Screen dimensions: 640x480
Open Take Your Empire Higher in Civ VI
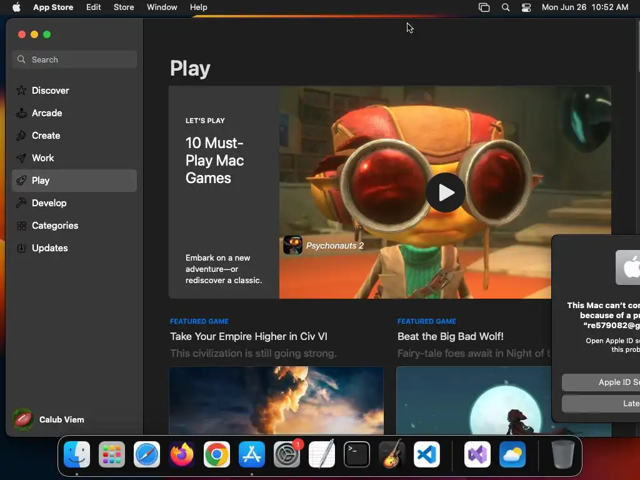click(249, 336)
